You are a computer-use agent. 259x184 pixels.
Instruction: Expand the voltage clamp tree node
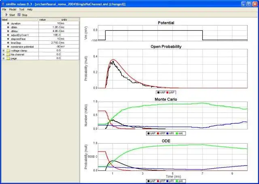pyautogui.click(x=4, y=51)
